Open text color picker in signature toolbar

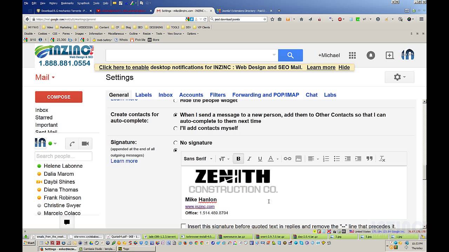[273, 159]
